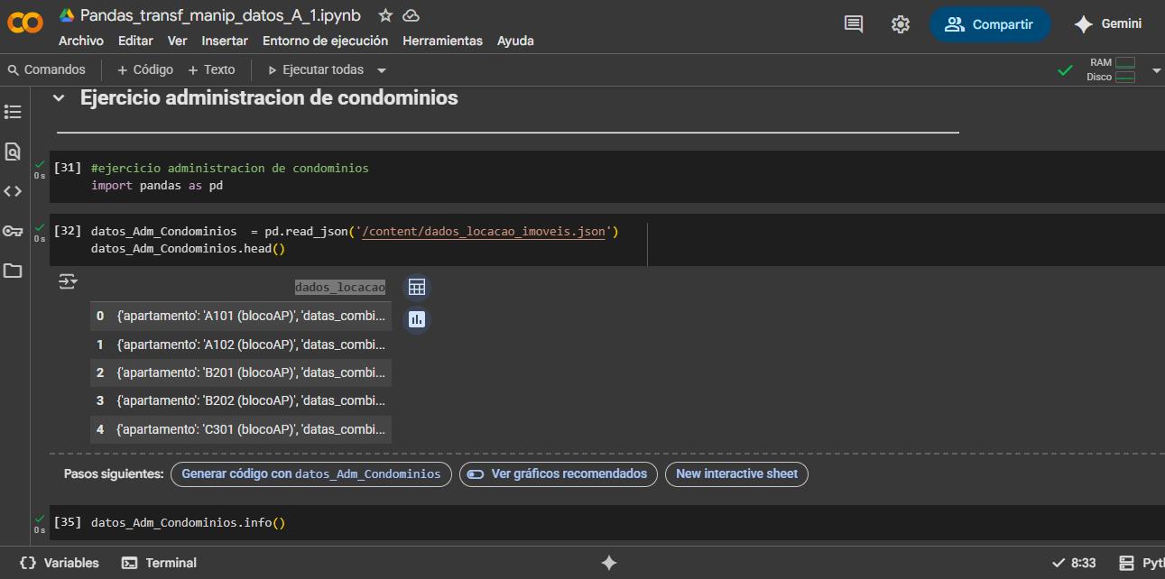Open the Editar menu

(135, 41)
